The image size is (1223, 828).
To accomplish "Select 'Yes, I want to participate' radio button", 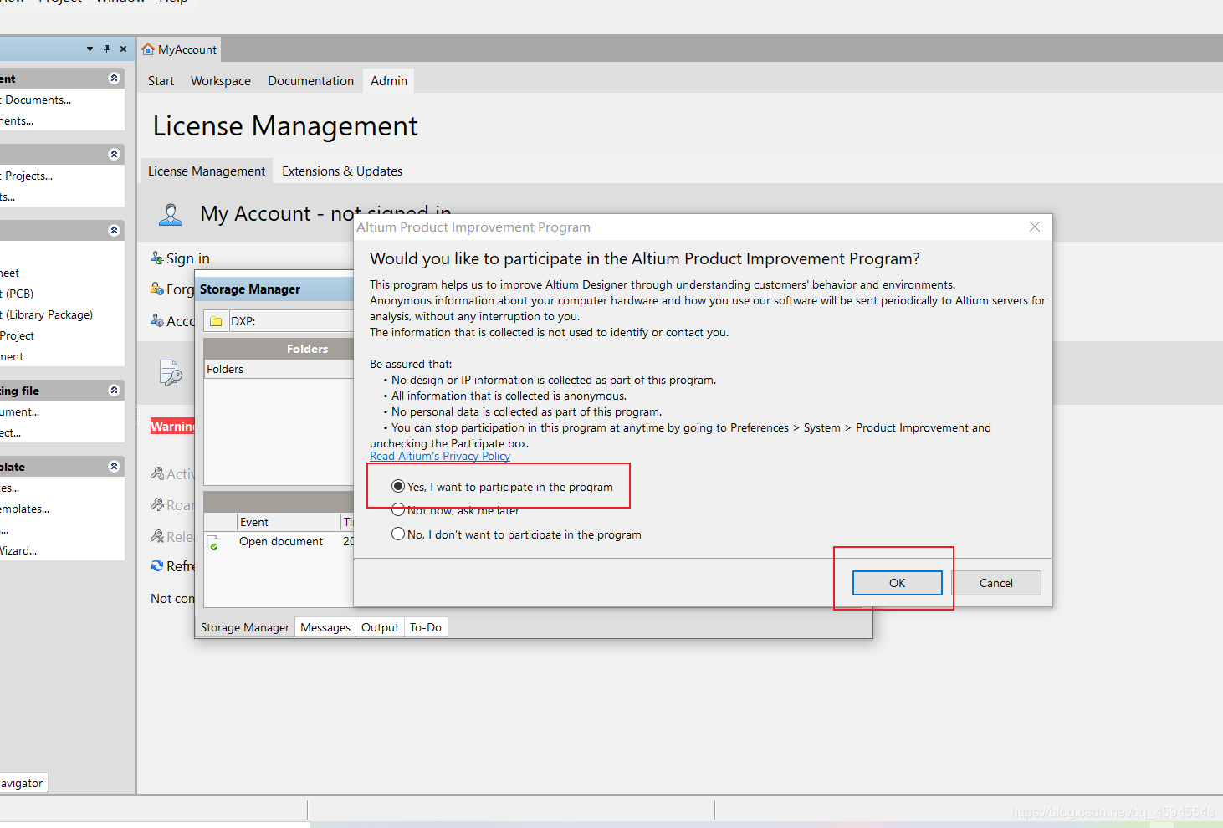I will coord(398,487).
